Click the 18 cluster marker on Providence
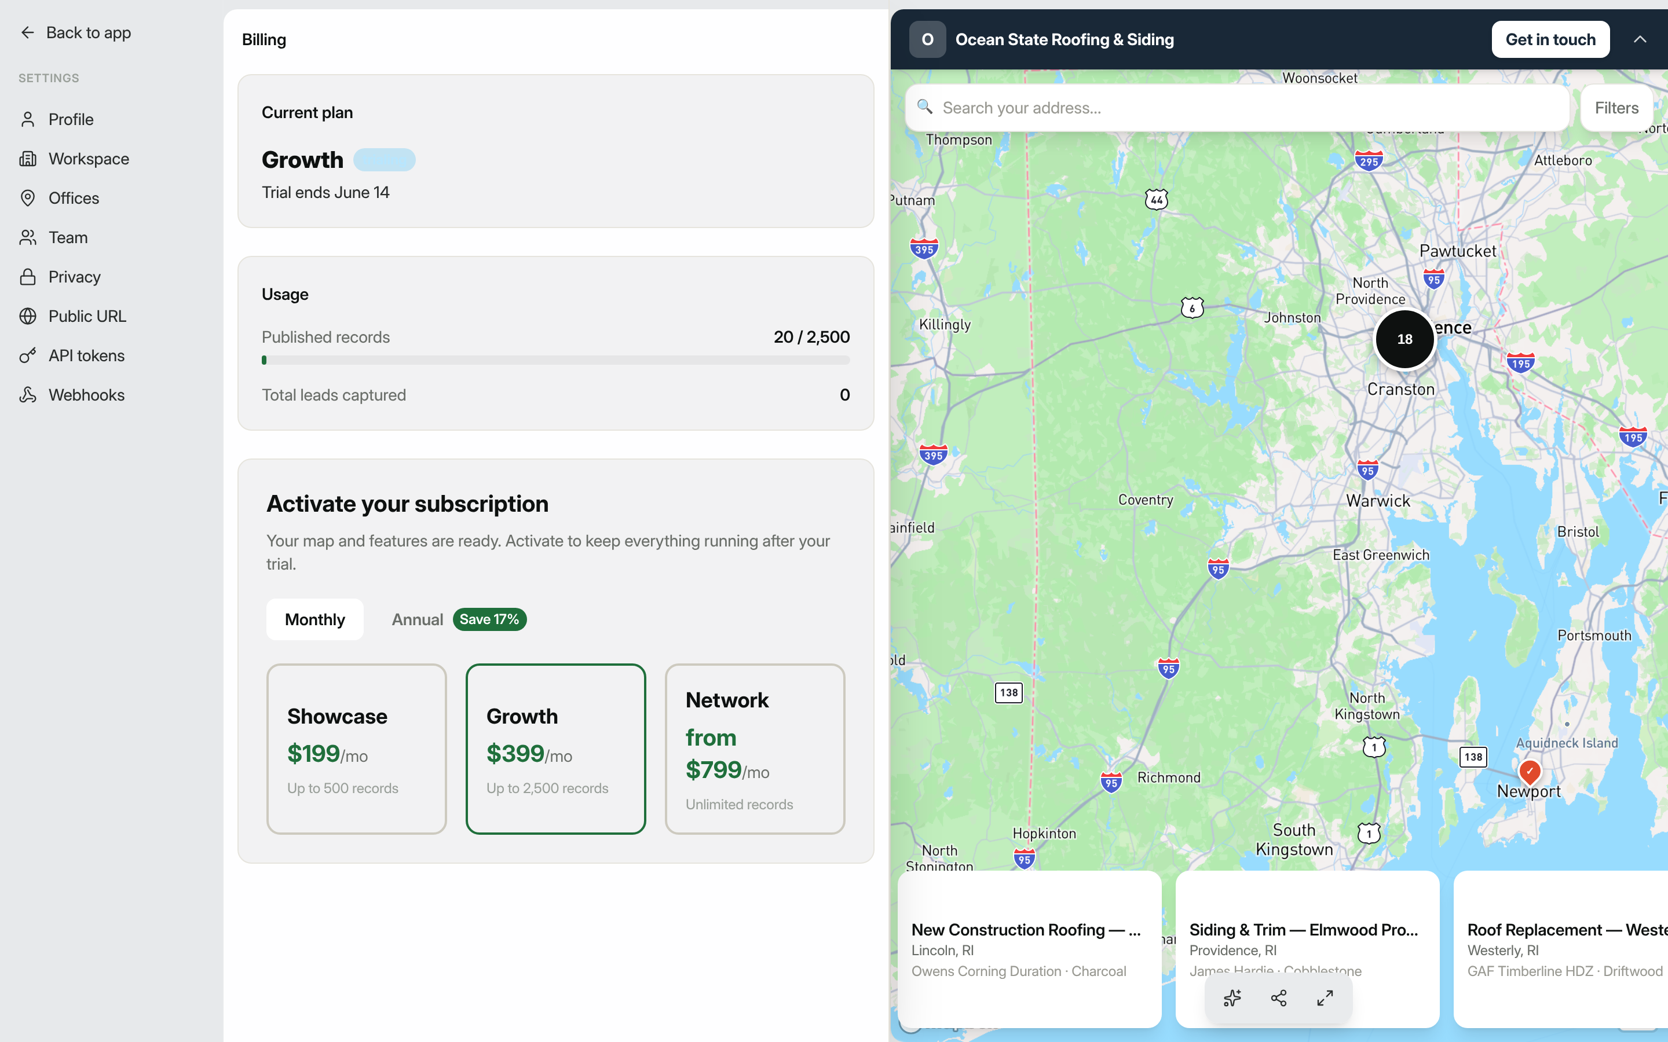This screenshot has height=1042, width=1668. (1404, 339)
